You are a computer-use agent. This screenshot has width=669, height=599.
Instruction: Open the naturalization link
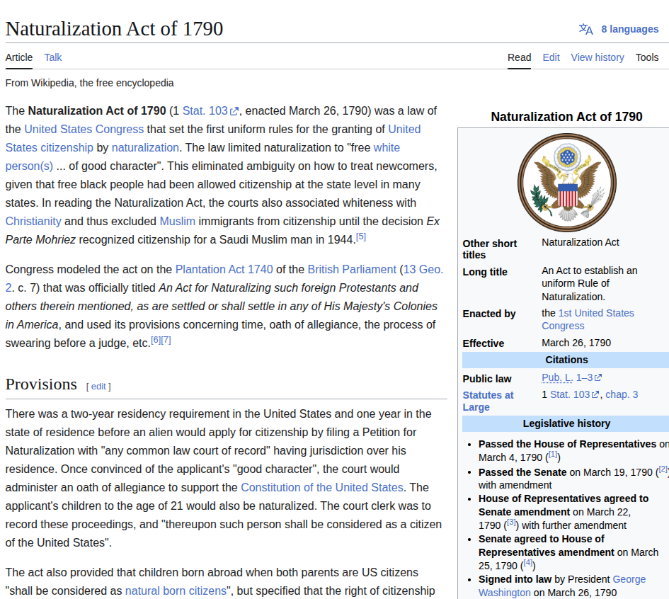click(x=145, y=147)
